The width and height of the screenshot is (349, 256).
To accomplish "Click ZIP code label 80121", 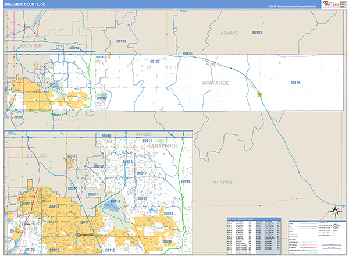I will [54, 222].
